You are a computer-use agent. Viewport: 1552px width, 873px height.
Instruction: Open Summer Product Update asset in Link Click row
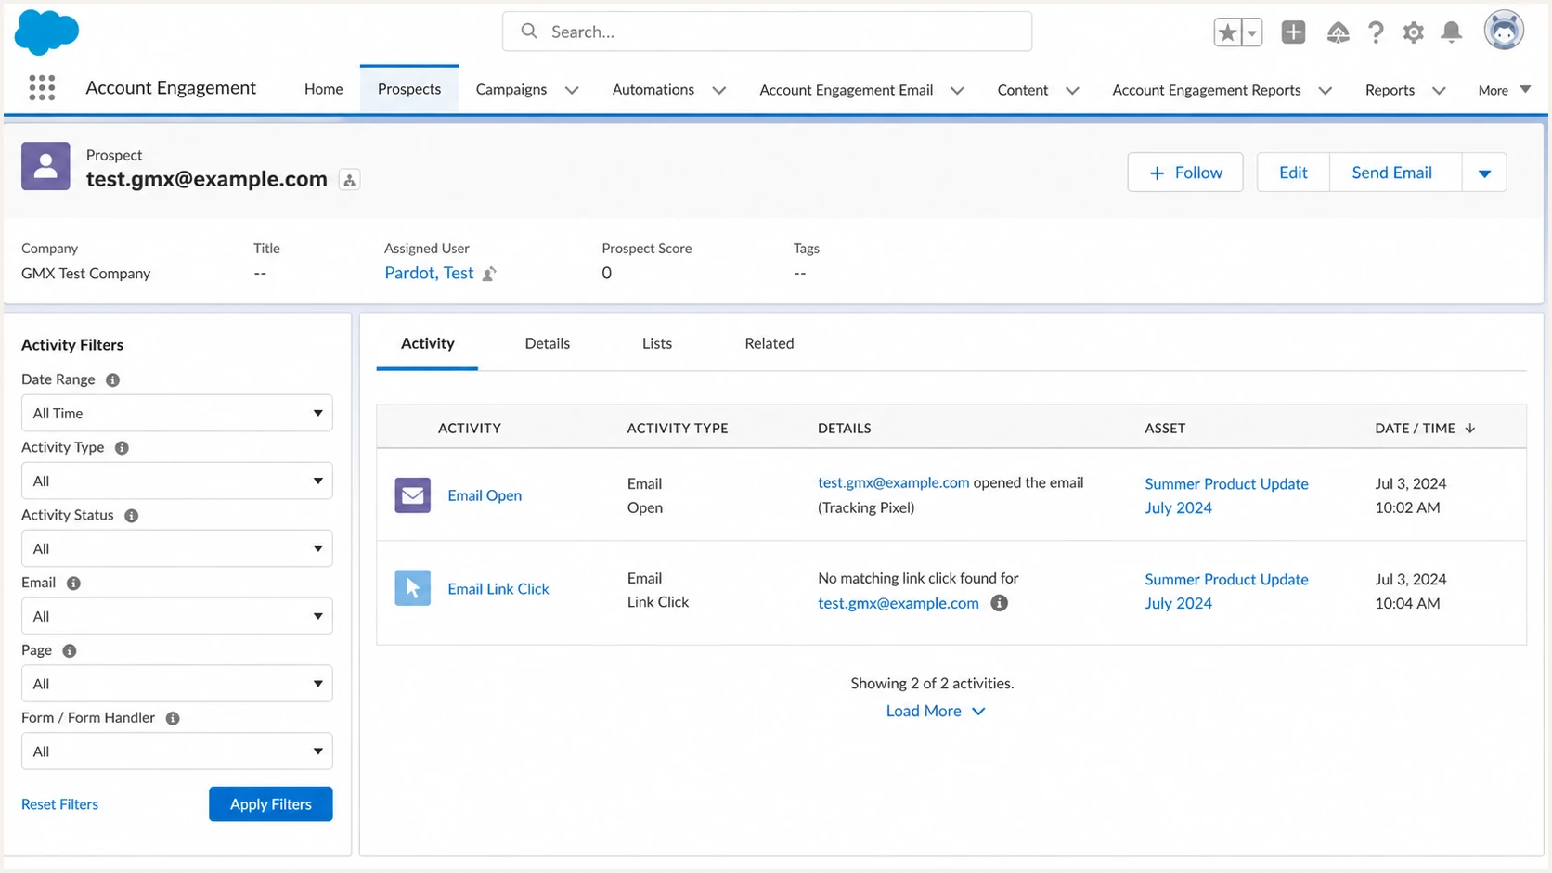point(1226,591)
